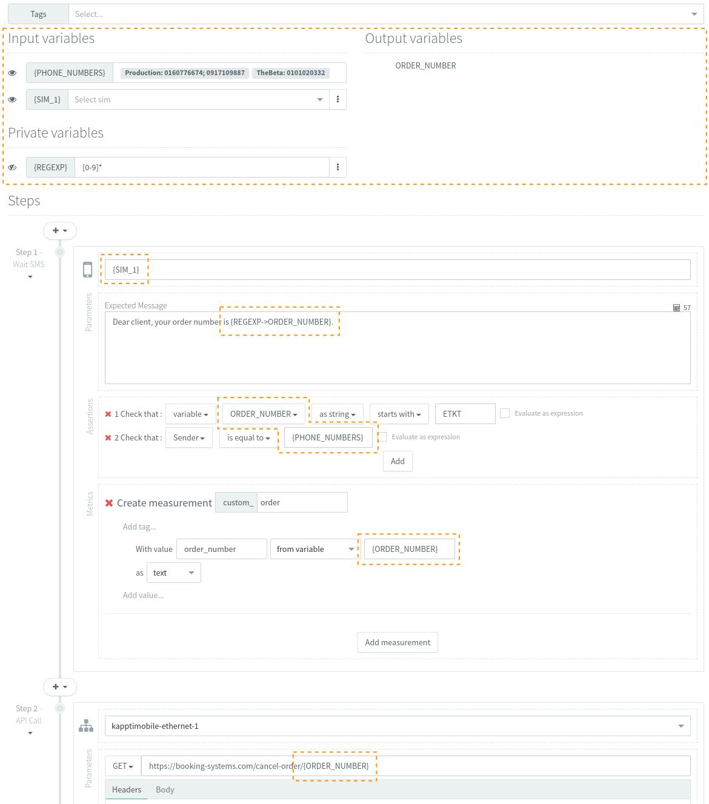Screen dimensions: 709x804
Task: Open the 'from variable' source dropdown
Action: pyautogui.click(x=315, y=549)
